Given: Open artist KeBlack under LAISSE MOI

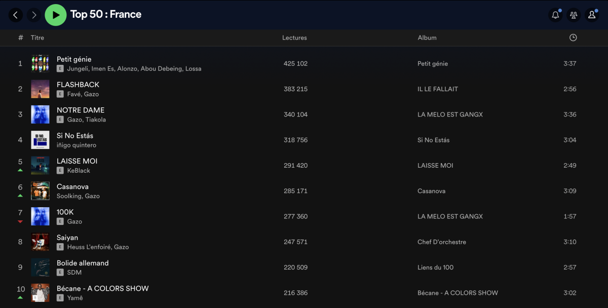Looking at the screenshot, I should [79, 171].
